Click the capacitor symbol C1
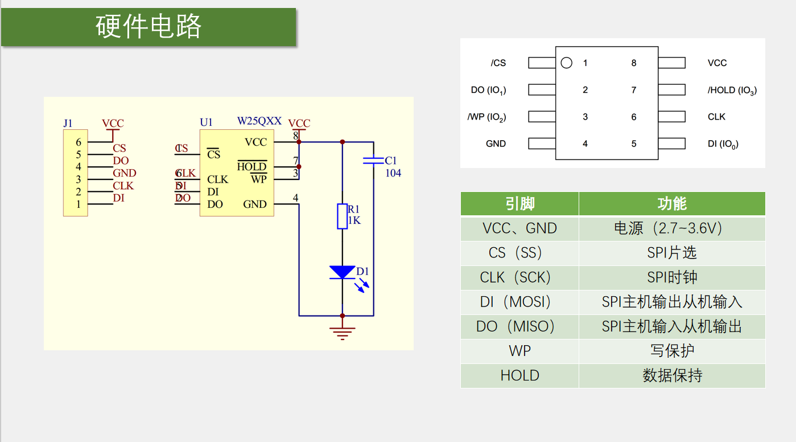 pos(375,161)
